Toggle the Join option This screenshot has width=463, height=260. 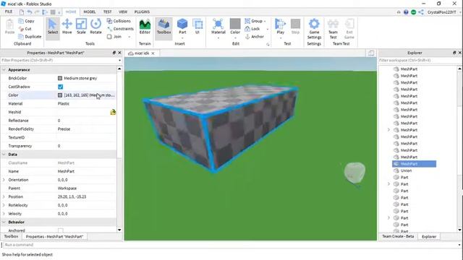(x=114, y=37)
